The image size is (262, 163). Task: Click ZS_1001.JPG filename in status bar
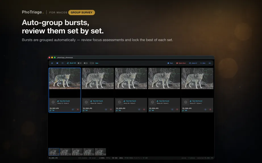tap(53, 158)
